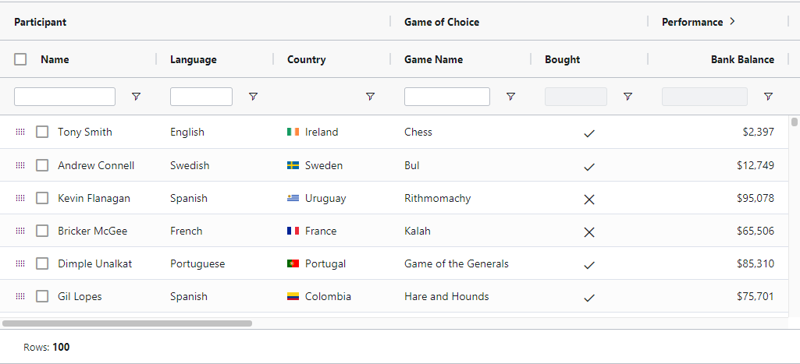Image resolution: width=800 pixels, height=364 pixels.
Task: Open the Game Name filter icon
Action: point(510,97)
